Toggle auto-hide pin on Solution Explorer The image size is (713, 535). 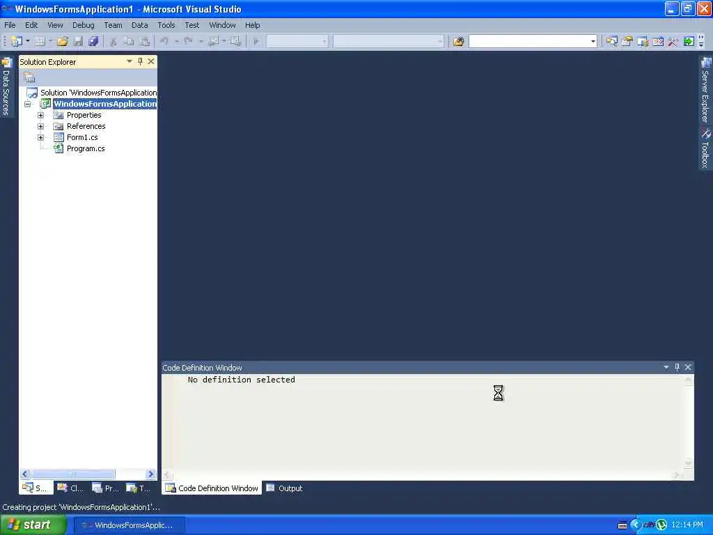(140, 61)
